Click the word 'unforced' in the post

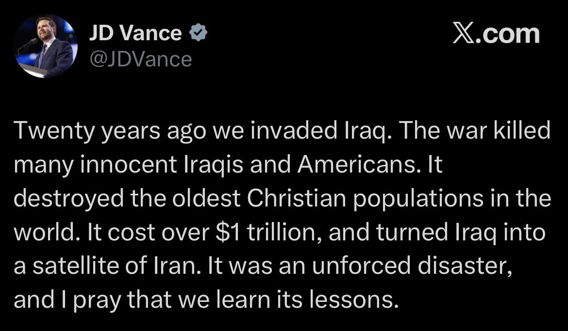(x=360, y=267)
